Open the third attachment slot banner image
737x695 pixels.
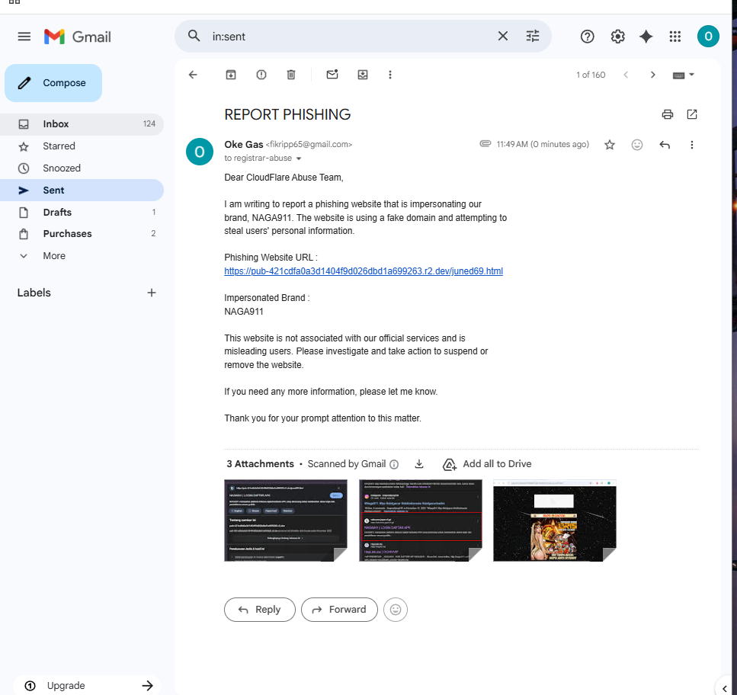(x=555, y=520)
